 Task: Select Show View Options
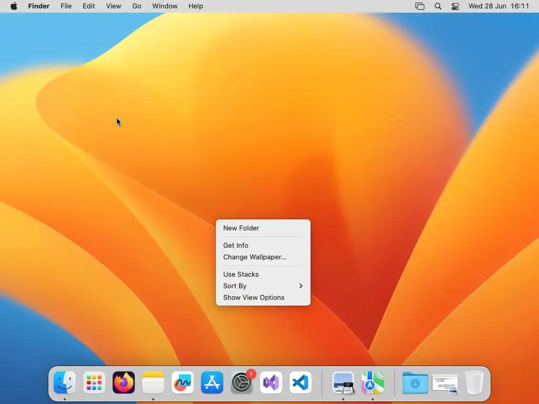point(263,298)
